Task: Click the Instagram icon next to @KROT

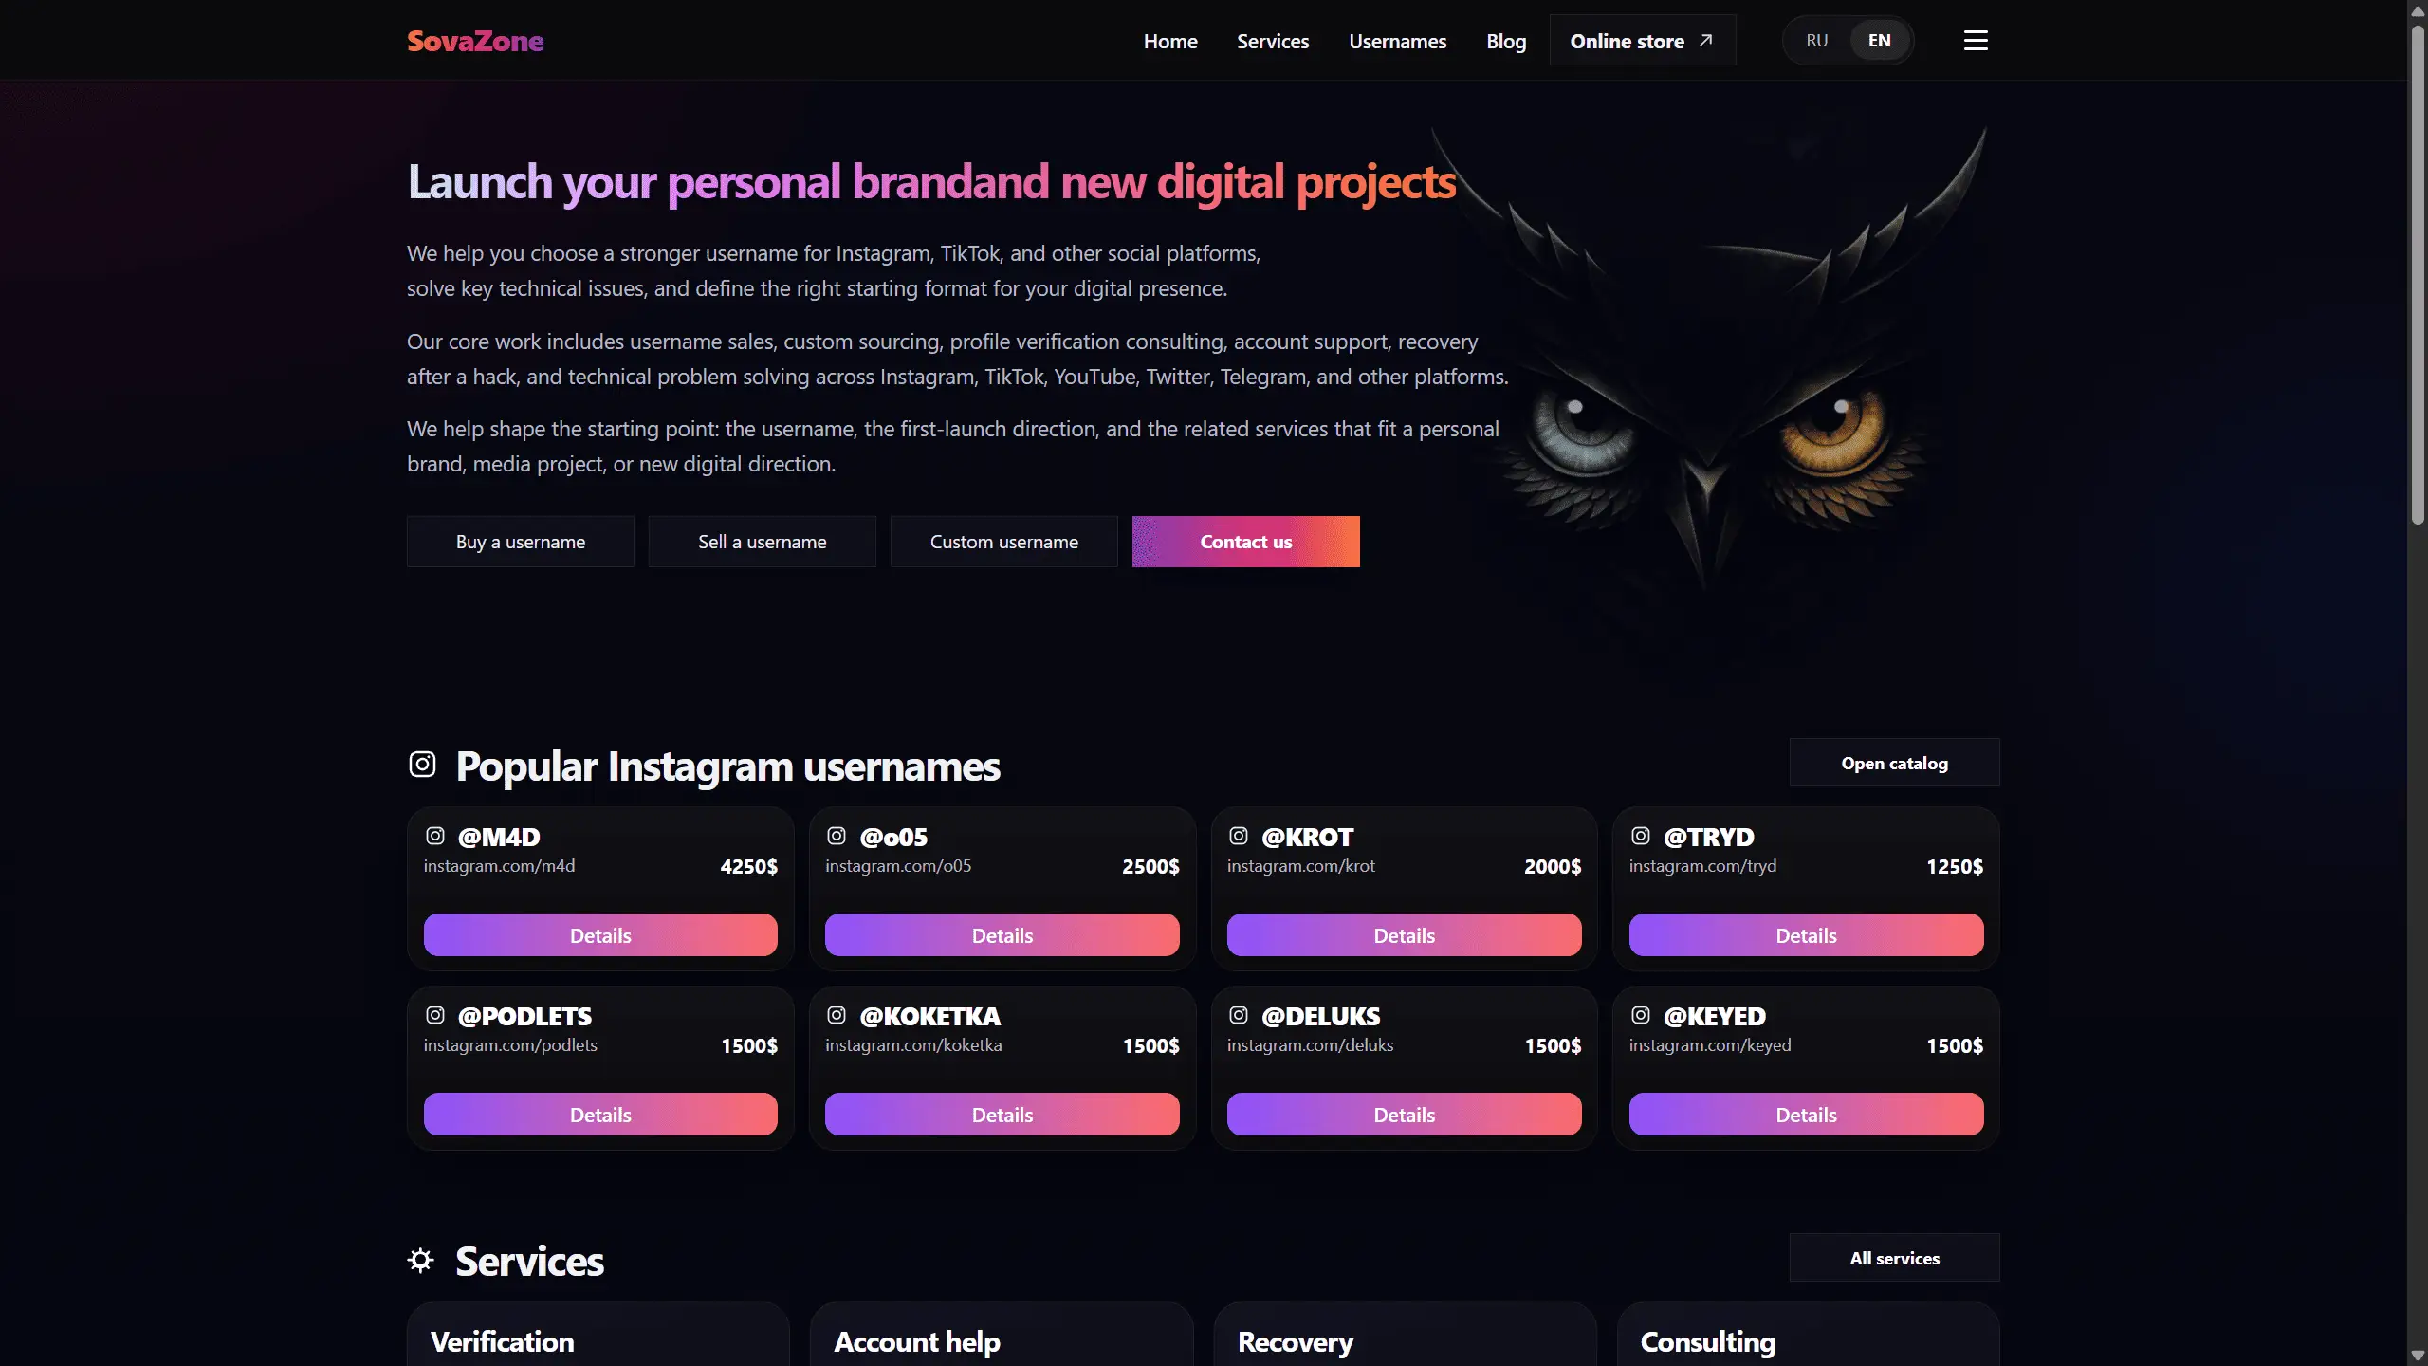Action: pyautogui.click(x=1239, y=836)
